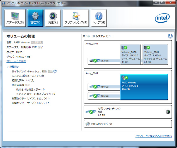Click accelerated gauge icon on system disk
Screen dimensions: 177x148
pyautogui.click(x=168, y=112)
